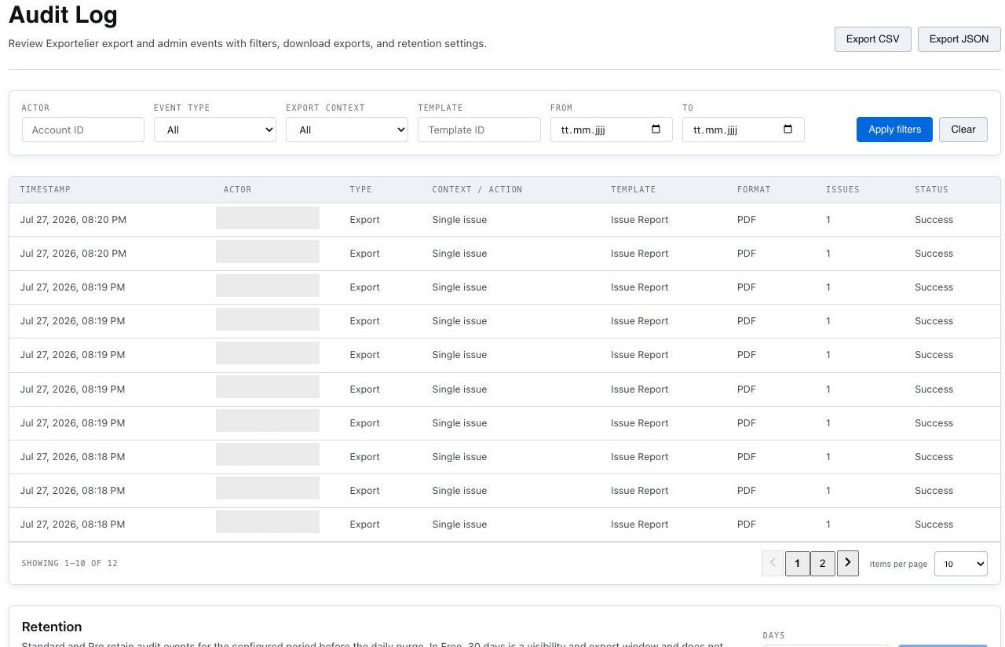Viewport: 1005px width, 647px height.
Task: Click the 'Items per page' label
Action: [898, 564]
